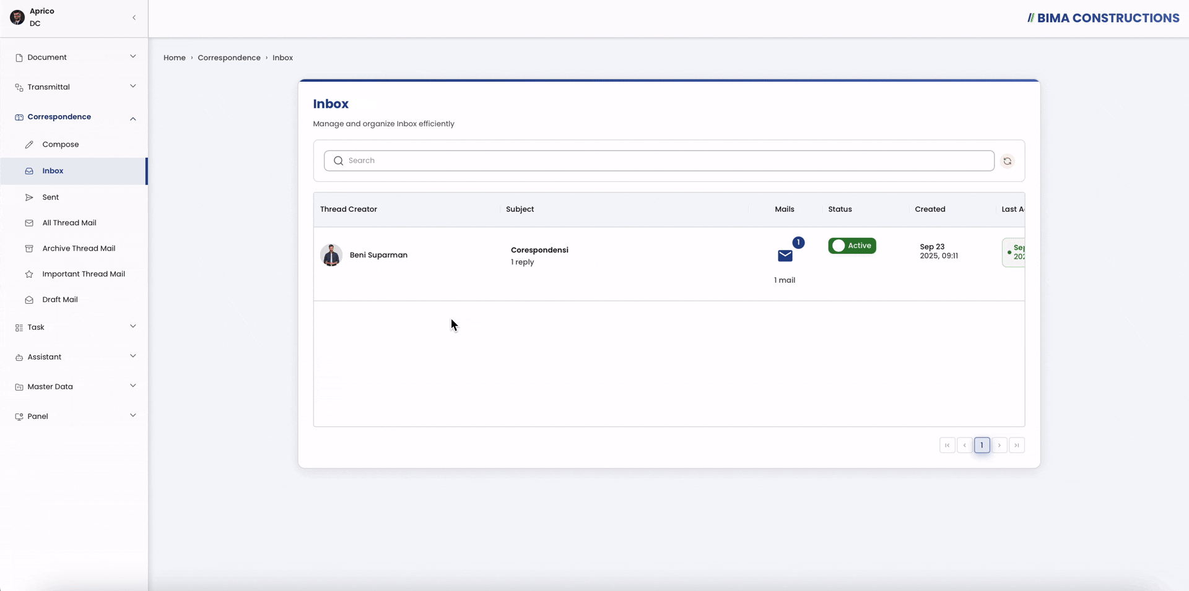Expand the Assistant menu chevron
Viewport: 1189px width, 591px height.
tap(133, 356)
